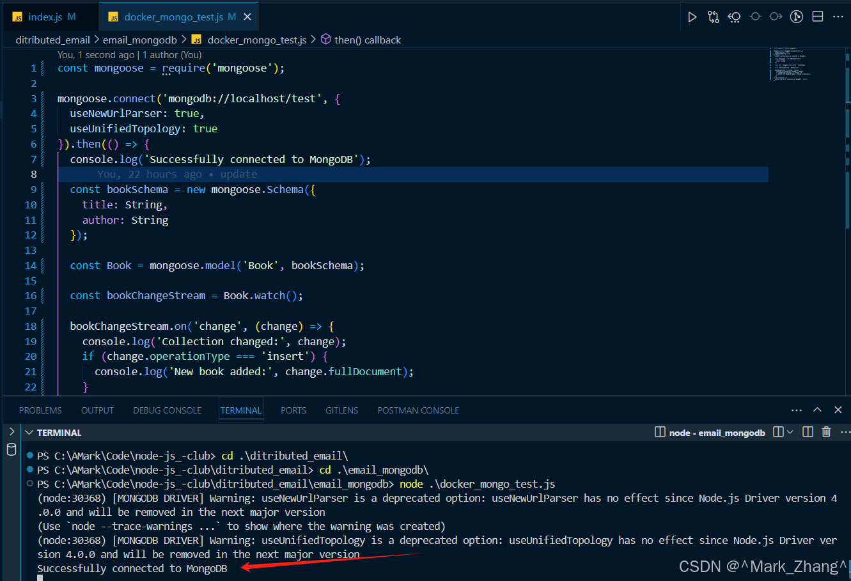Maximize the panel with the up chevron
The image size is (851, 581).
pyautogui.click(x=817, y=410)
